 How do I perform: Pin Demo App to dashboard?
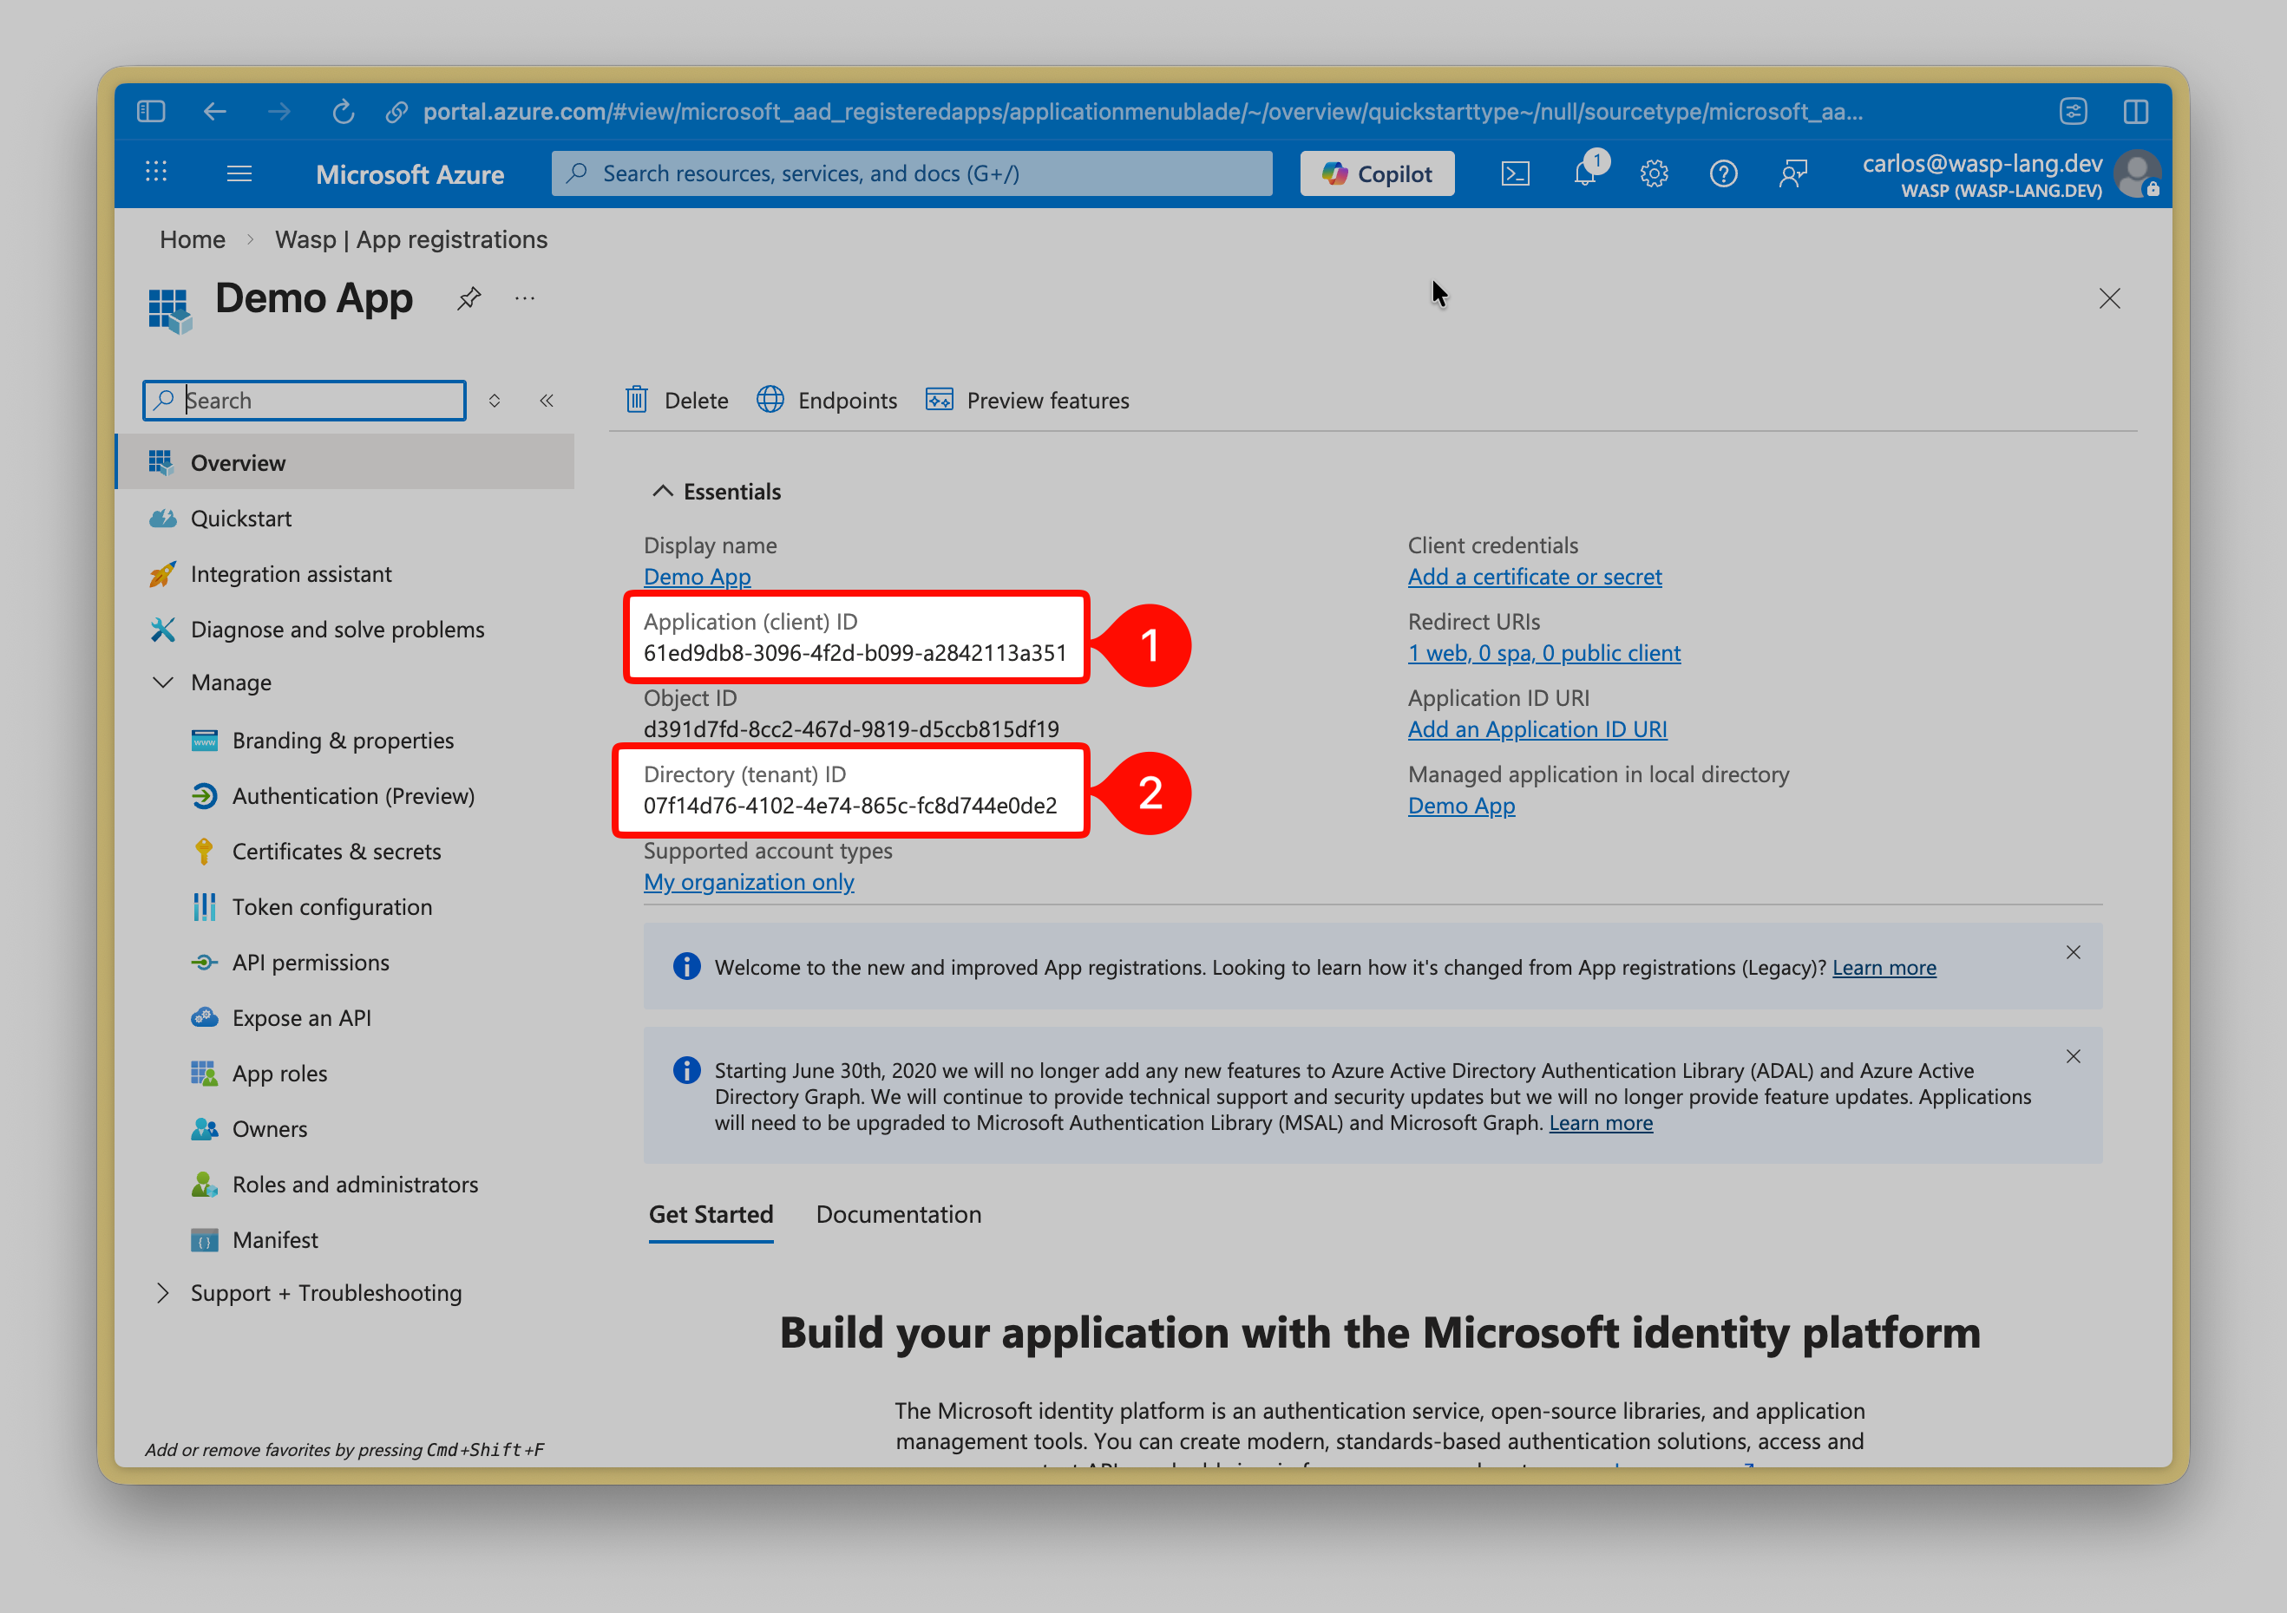(469, 297)
